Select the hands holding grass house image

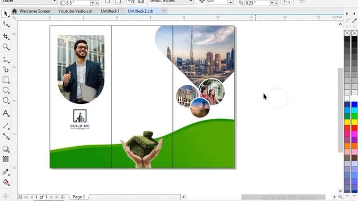(x=142, y=149)
